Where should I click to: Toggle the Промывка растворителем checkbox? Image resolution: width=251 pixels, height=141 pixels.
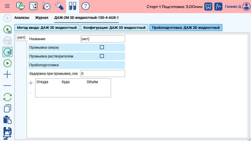click(102, 56)
